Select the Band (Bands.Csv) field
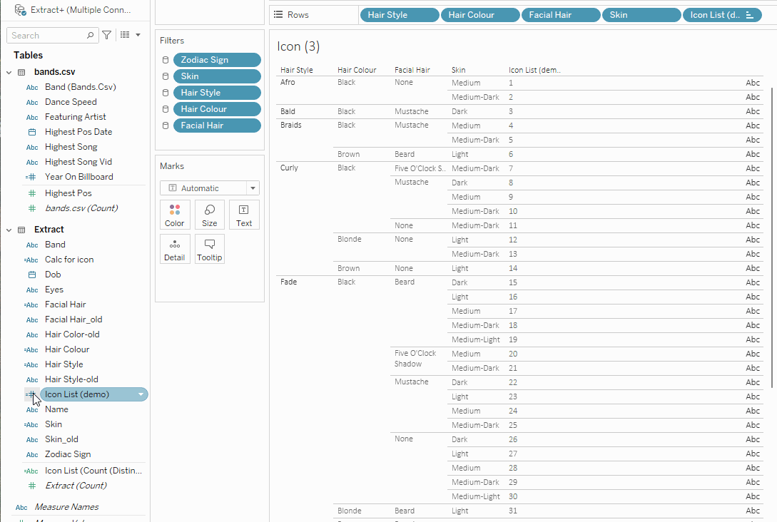 (x=81, y=87)
